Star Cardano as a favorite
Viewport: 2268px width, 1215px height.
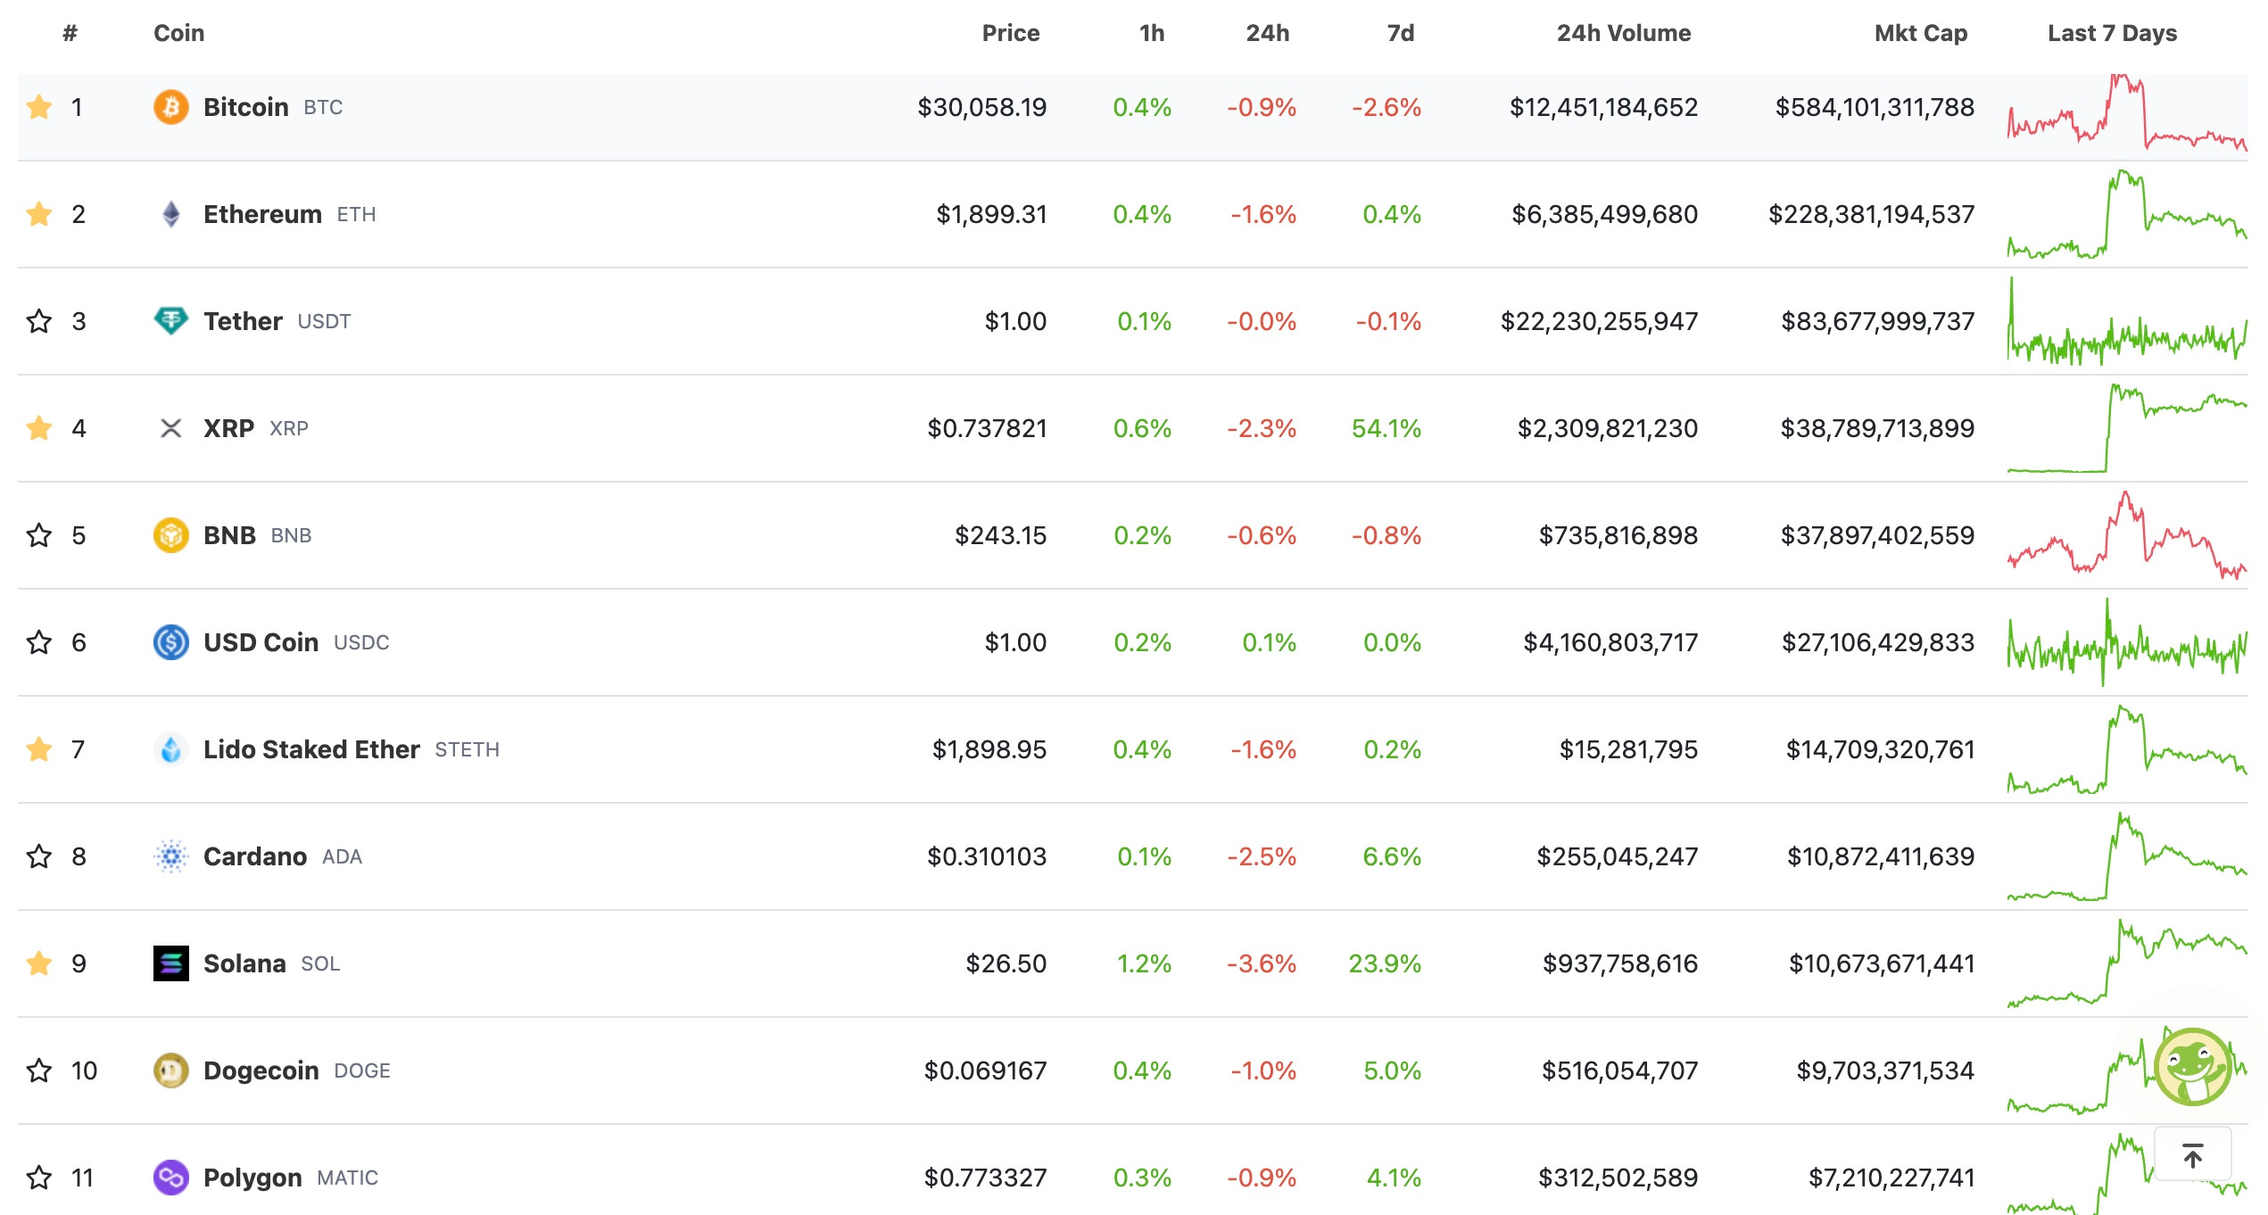coord(39,856)
